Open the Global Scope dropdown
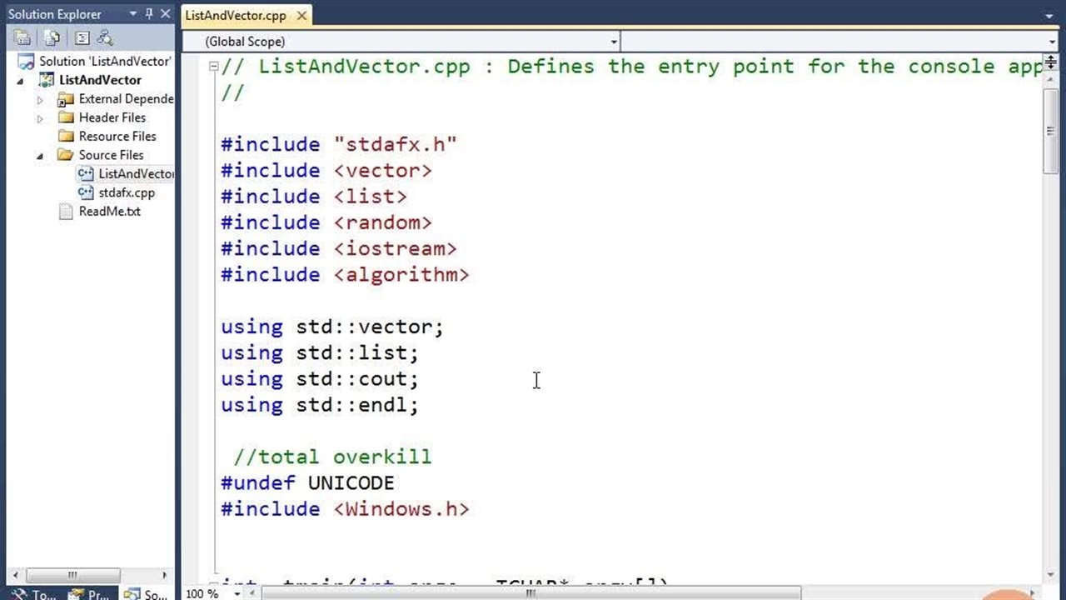Viewport: 1066px width, 600px height. [x=614, y=42]
